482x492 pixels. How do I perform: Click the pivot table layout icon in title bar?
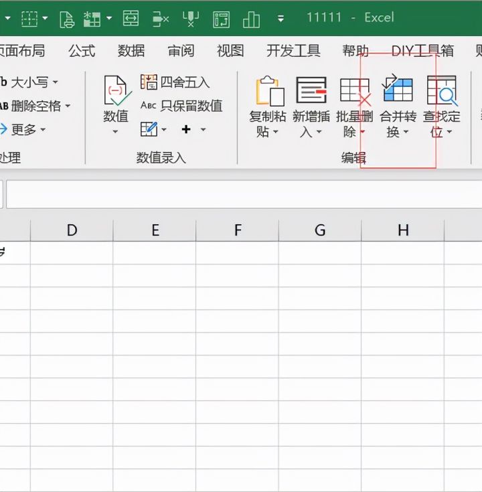(x=221, y=19)
